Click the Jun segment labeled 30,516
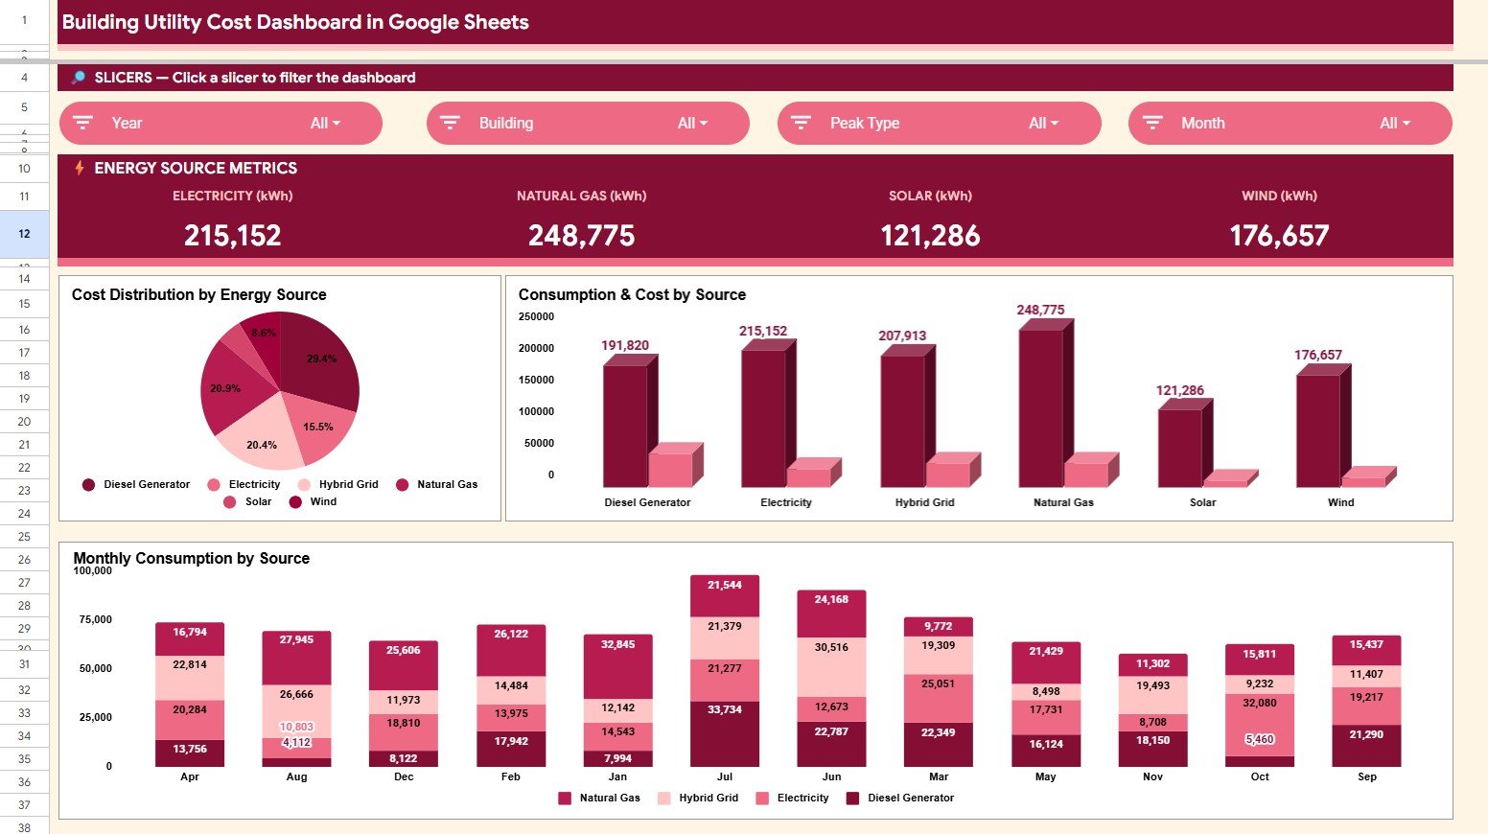The width and height of the screenshot is (1488, 834). coord(831,667)
